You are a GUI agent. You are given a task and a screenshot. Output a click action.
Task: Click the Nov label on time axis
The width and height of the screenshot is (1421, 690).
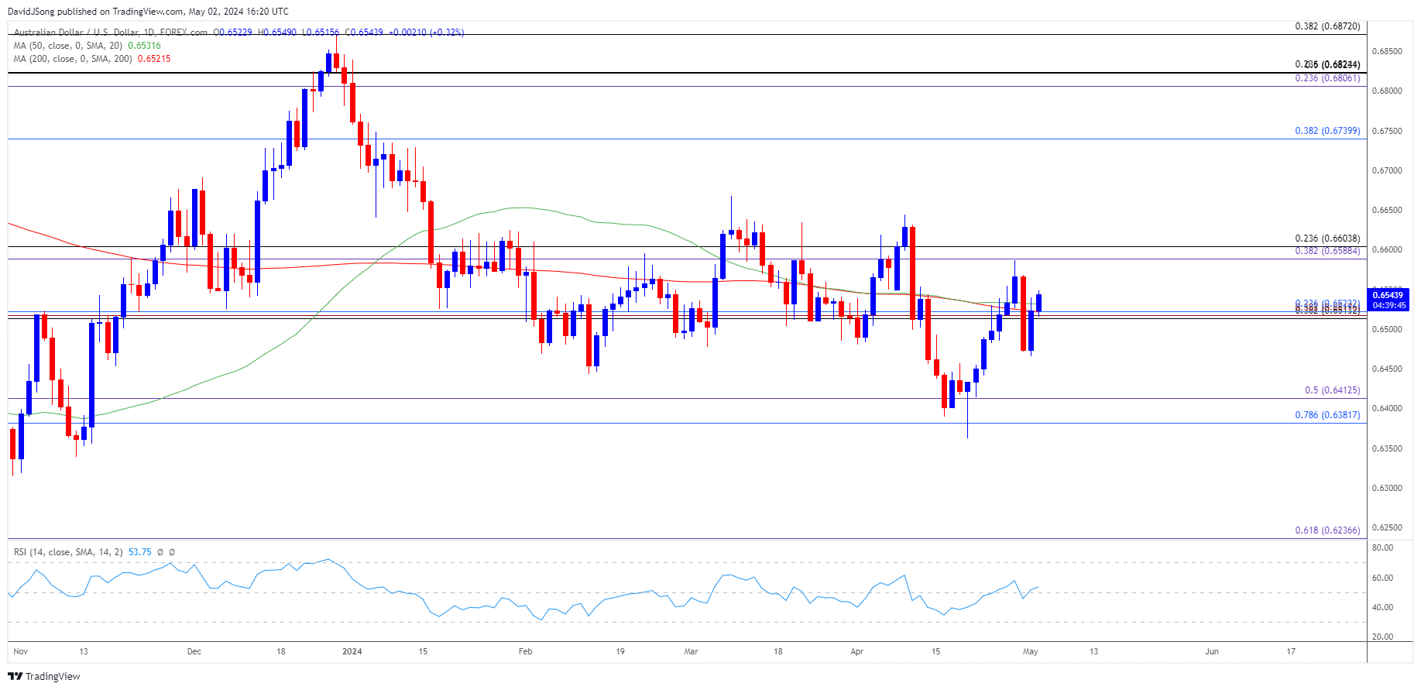tap(20, 651)
